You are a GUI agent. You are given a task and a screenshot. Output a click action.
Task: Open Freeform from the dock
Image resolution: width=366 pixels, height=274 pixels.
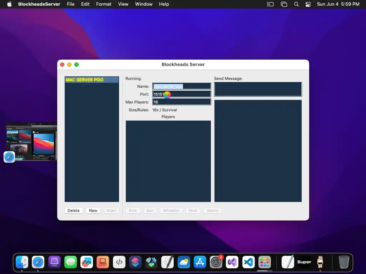pyautogui.click(x=86, y=262)
